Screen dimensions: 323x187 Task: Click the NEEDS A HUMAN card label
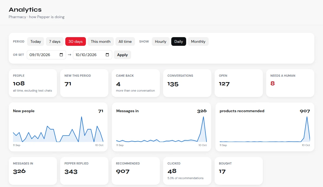coord(283,76)
